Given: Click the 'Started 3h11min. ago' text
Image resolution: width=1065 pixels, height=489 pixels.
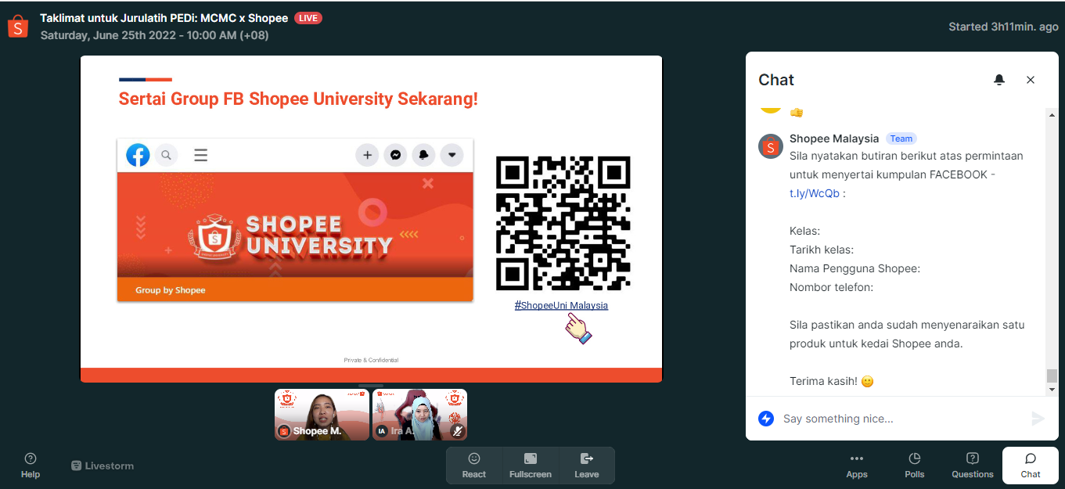Looking at the screenshot, I should 1003,27.
